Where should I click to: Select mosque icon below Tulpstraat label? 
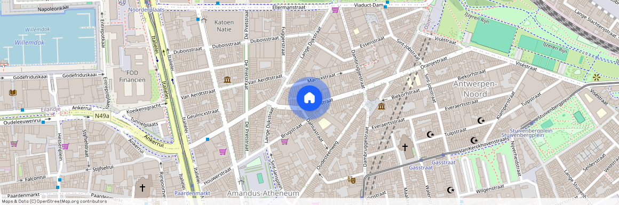tap(430, 135)
